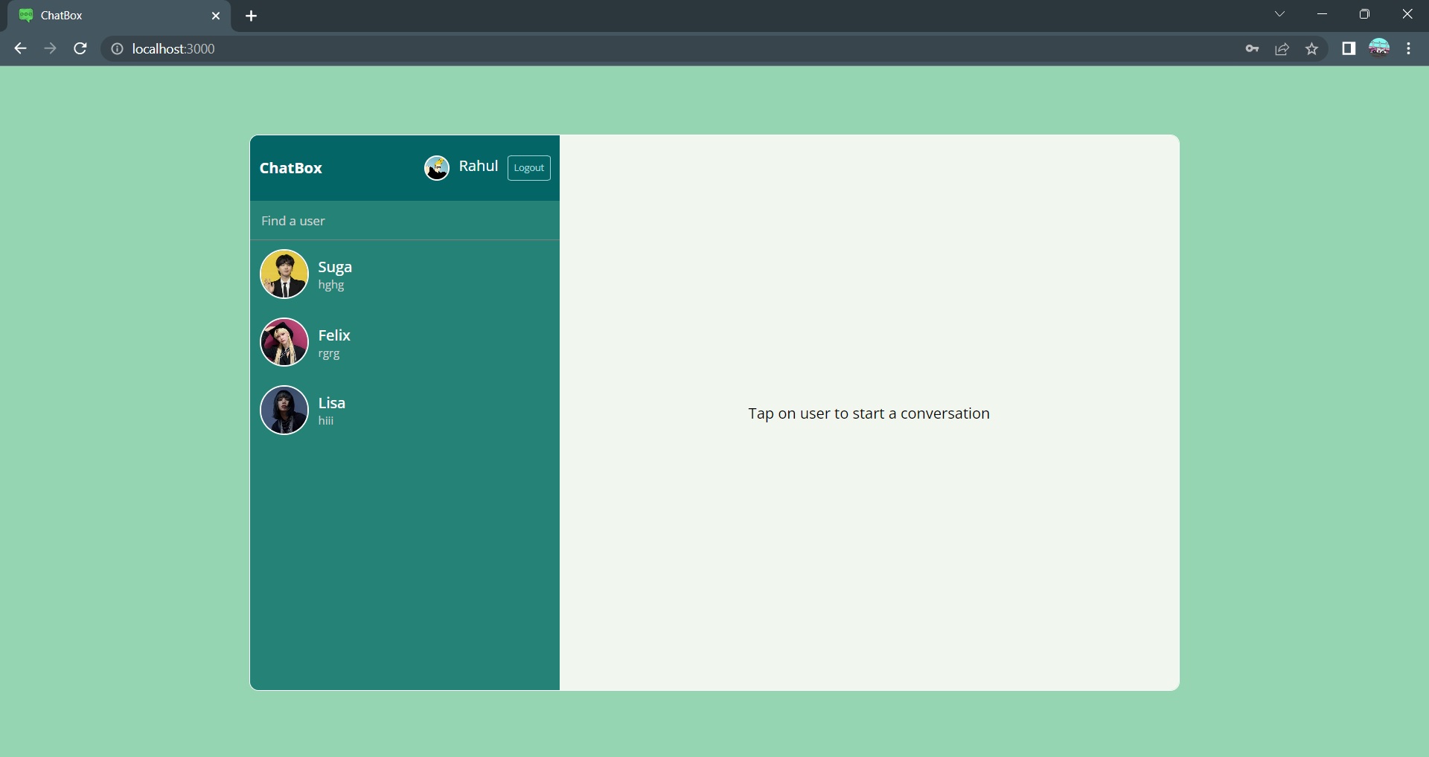Bookmark this page with the star
Screen dimensions: 1429x757
[x=1312, y=49]
